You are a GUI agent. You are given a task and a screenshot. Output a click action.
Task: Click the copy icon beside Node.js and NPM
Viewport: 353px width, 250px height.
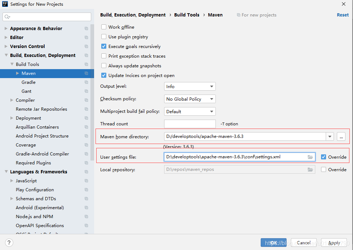click(86, 217)
